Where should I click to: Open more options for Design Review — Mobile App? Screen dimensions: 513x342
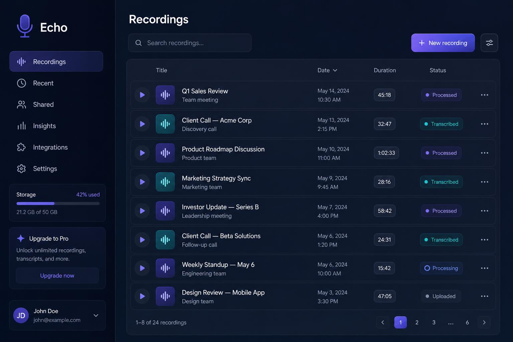(x=485, y=296)
